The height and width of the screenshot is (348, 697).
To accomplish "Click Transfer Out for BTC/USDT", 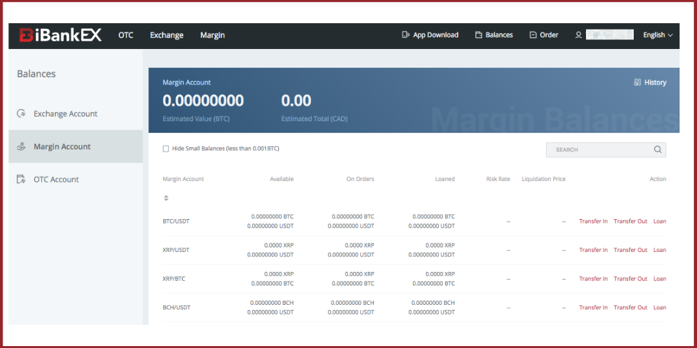I will pos(631,221).
